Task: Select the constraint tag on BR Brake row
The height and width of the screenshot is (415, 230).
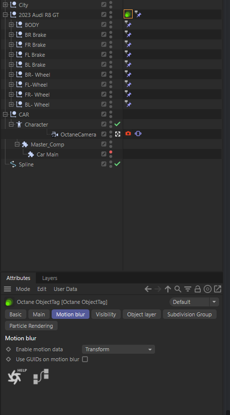Action: point(128,34)
